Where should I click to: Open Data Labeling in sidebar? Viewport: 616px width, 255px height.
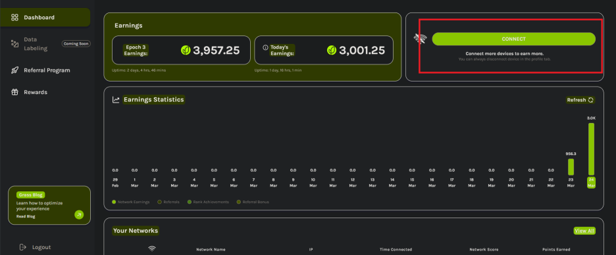[x=36, y=44]
